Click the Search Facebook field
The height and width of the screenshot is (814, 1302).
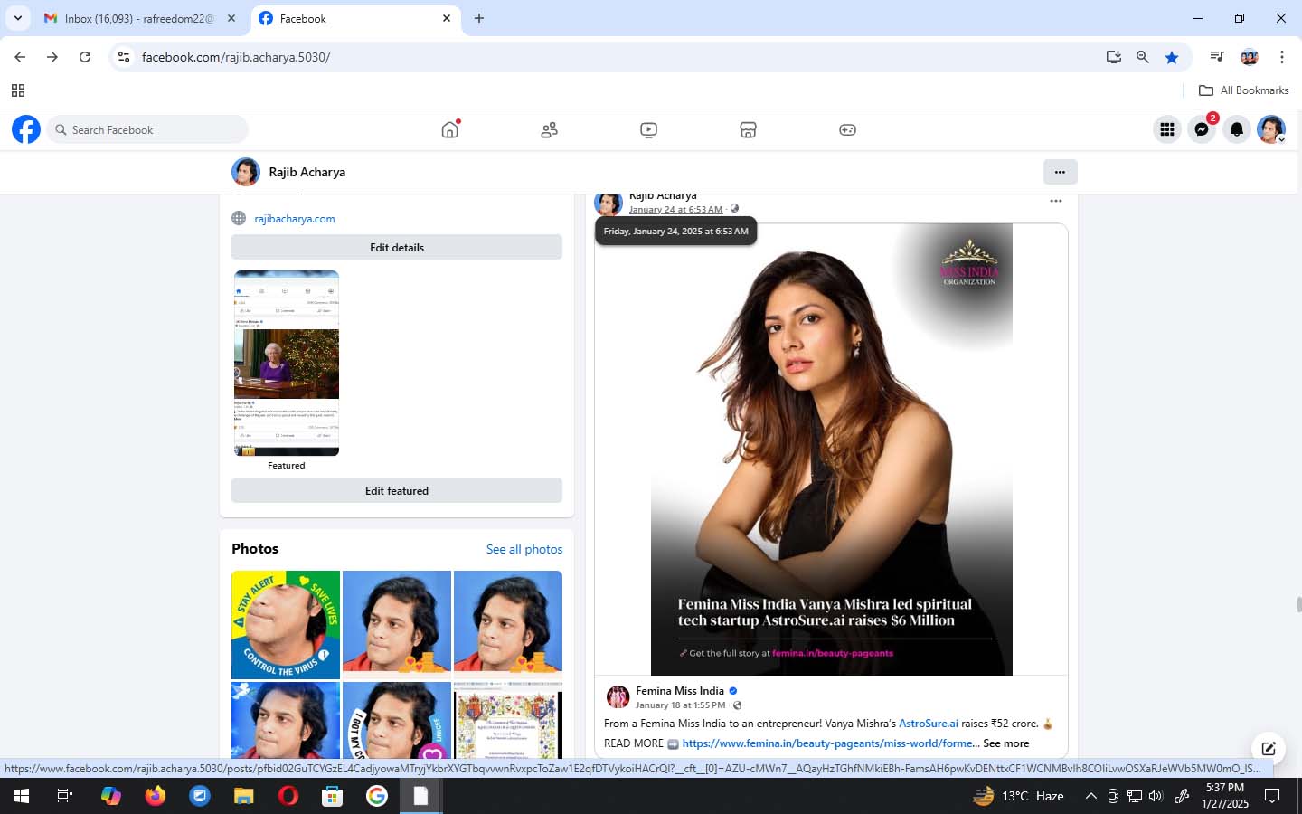point(147,129)
